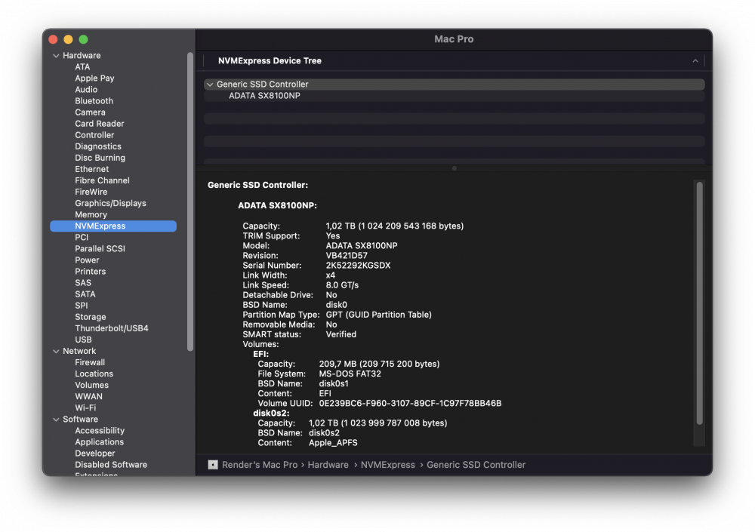Select Memory in the sidebar
Image resolution: width=755 pixels, height=532 pixels.
(91, 215)
